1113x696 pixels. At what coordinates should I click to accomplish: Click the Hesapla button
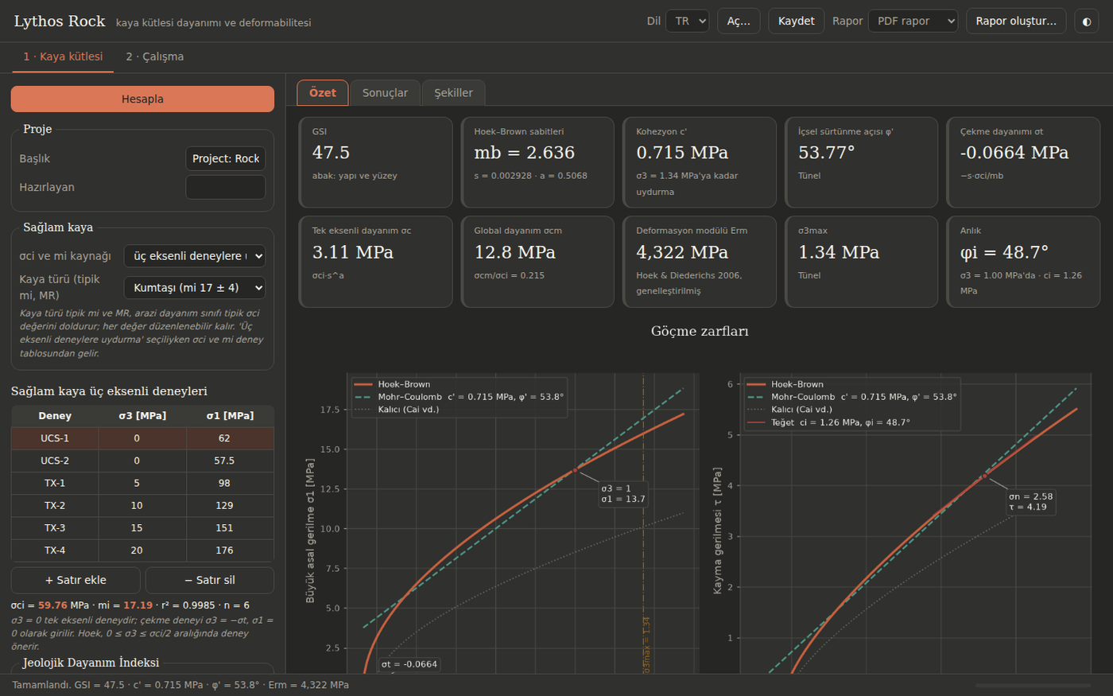(x=142, y=99)
